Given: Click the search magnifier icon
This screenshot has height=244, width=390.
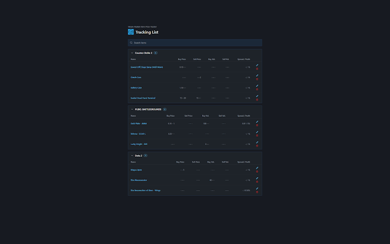Looking at the screenshot, I should point(131,42).
